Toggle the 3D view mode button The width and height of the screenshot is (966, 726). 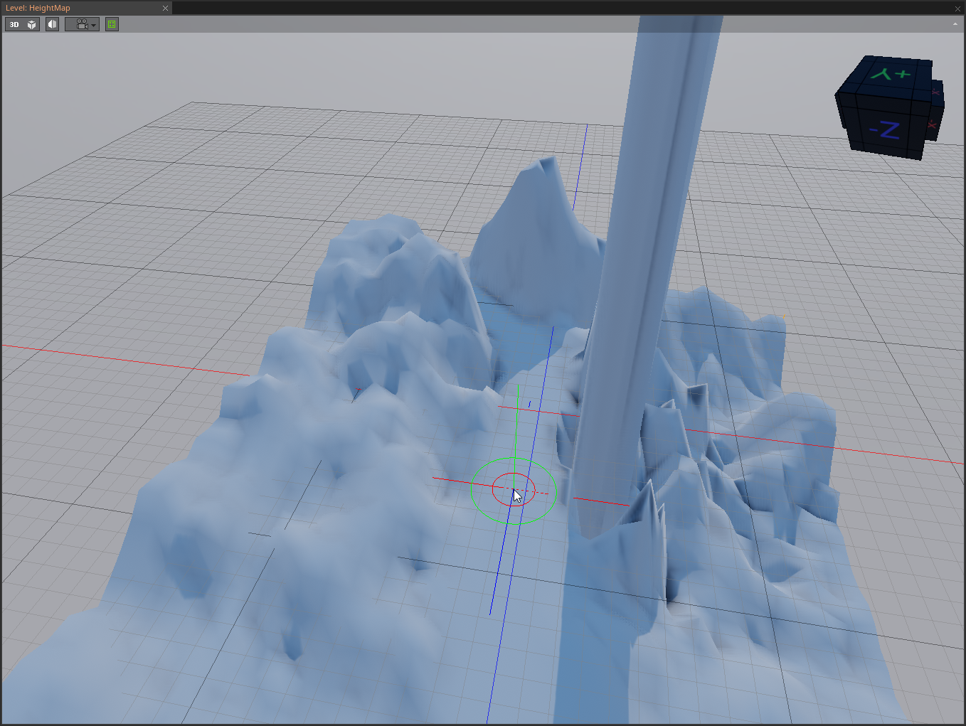click(14, 24)
